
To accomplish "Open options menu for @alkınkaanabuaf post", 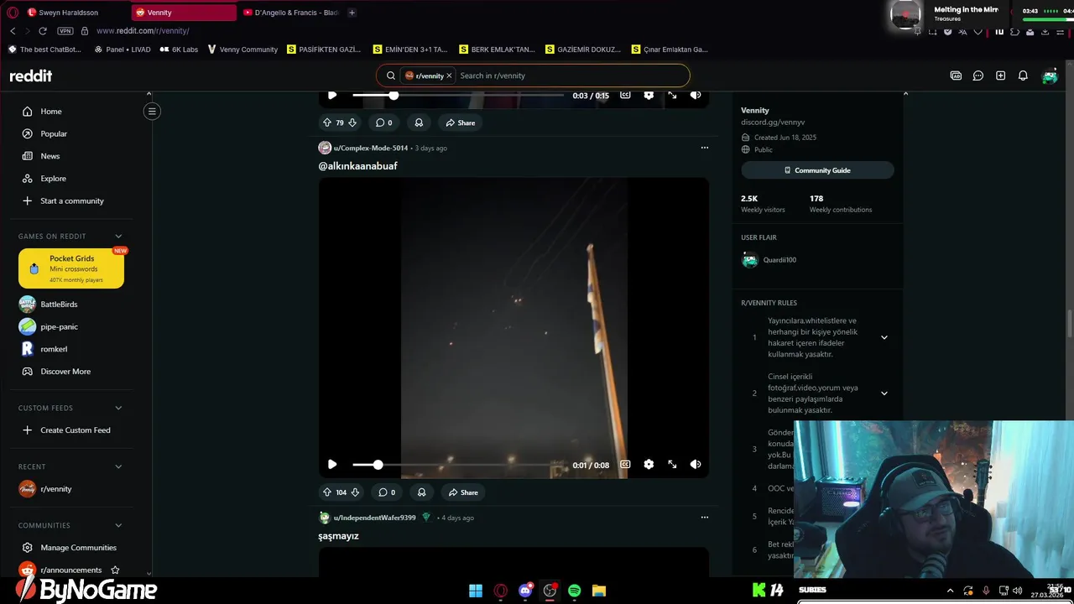I will (705, 148).
